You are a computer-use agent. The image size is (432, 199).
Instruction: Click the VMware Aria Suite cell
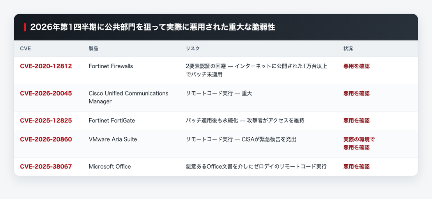(113, 139)
